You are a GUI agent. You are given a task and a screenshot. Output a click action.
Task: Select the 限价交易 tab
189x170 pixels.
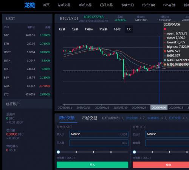pyautogui.click(x=67, y=118)
